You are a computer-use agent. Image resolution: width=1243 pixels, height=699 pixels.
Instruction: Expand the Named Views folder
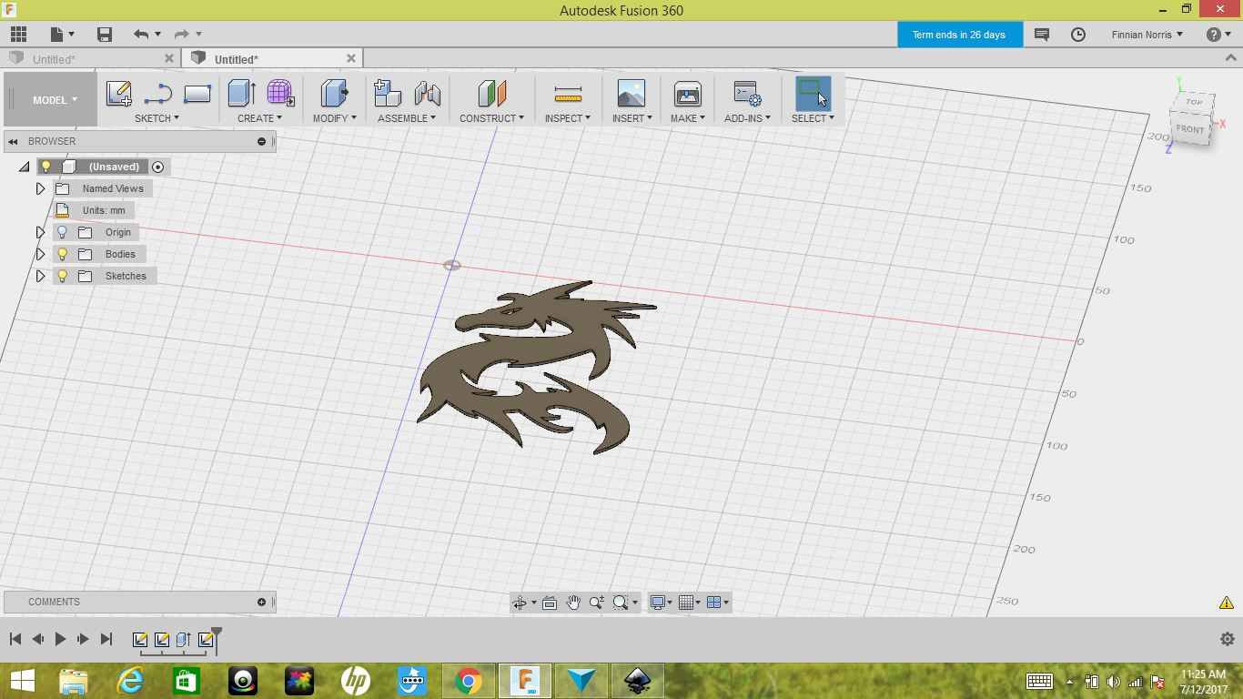tap(40, 188)
